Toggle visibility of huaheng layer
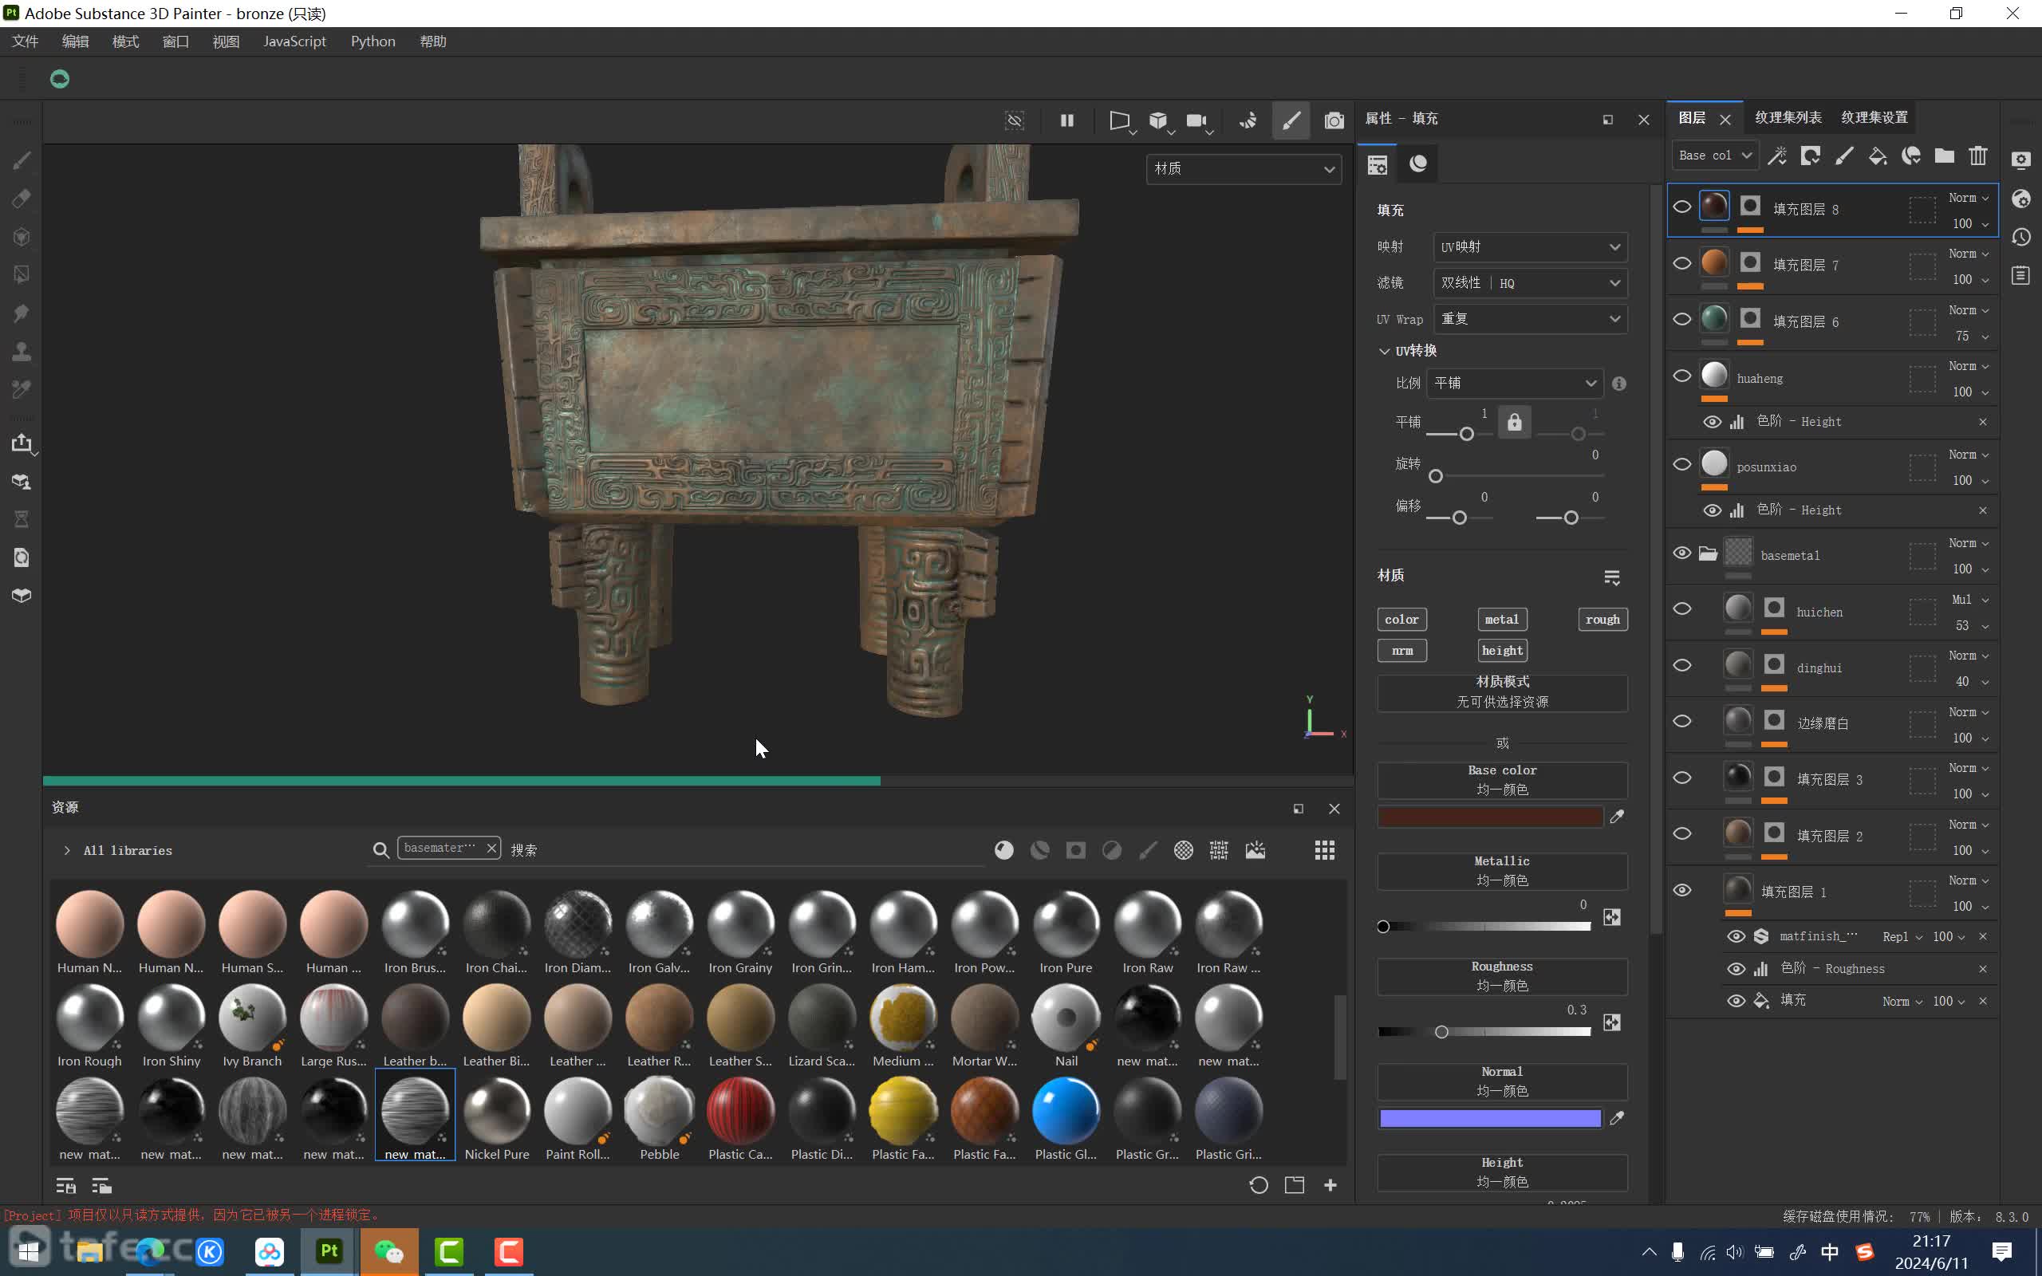 point(1681,376)
